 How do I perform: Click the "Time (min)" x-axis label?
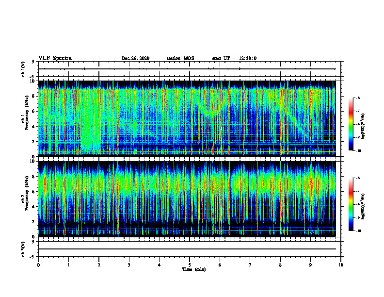[x=194, y=269]
